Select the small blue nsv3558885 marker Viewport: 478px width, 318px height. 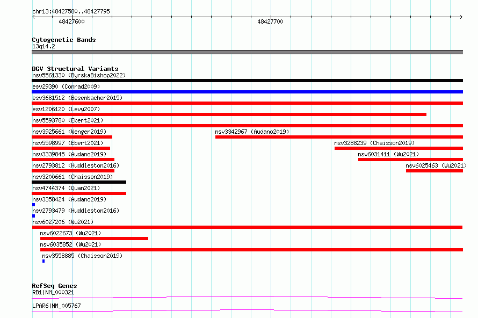(44, 261)
